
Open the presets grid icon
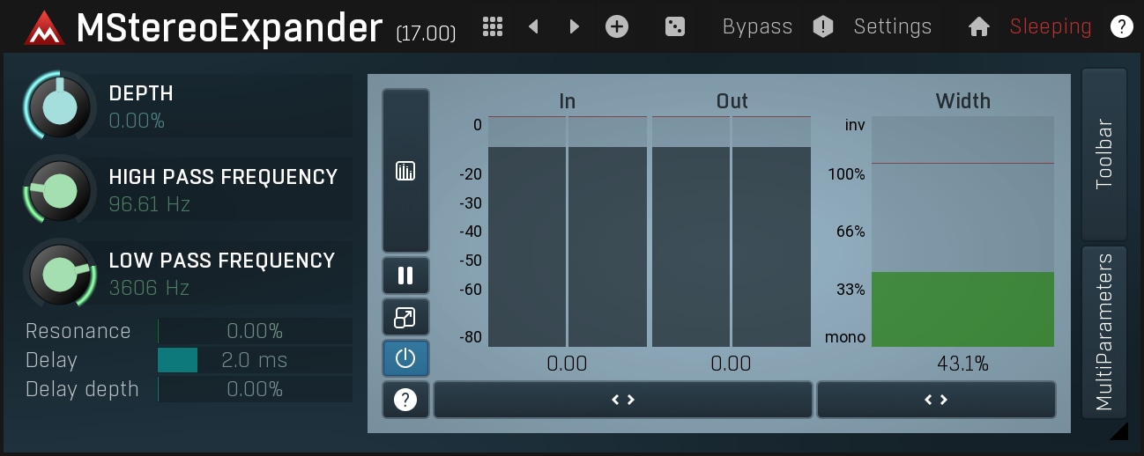(493, 26)
